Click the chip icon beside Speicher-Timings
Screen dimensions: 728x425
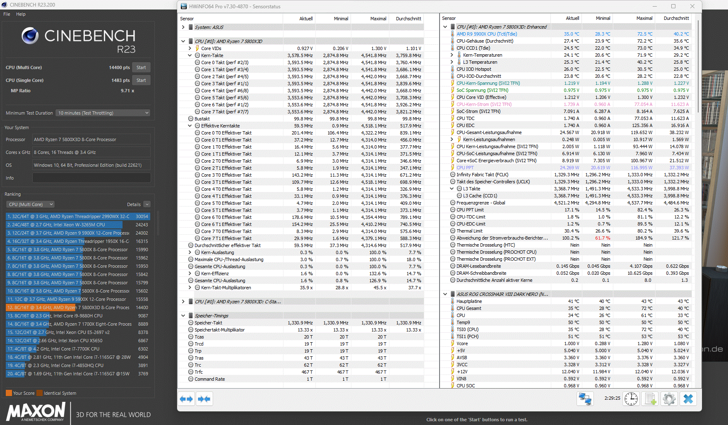pos(190,316)
